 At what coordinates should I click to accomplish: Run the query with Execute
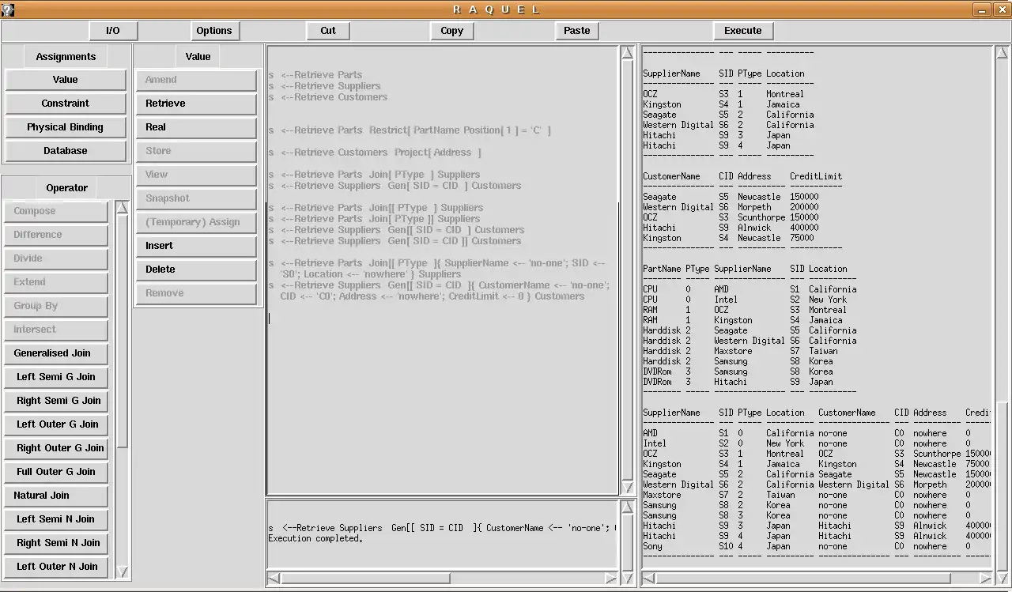point(743,31)
